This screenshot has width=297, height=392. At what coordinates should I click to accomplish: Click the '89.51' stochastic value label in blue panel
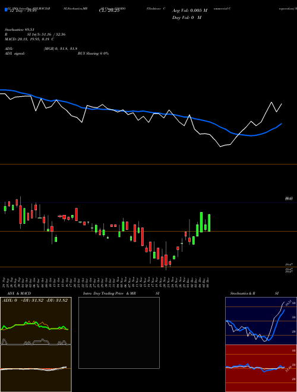pyautogui.click(x=287, y=303)
